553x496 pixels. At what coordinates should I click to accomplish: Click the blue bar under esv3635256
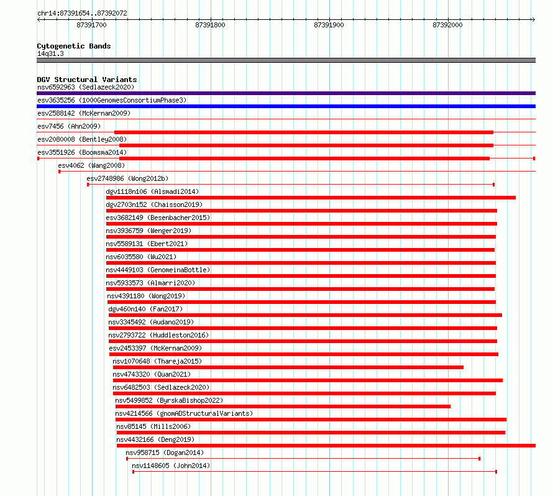[286, 106]
